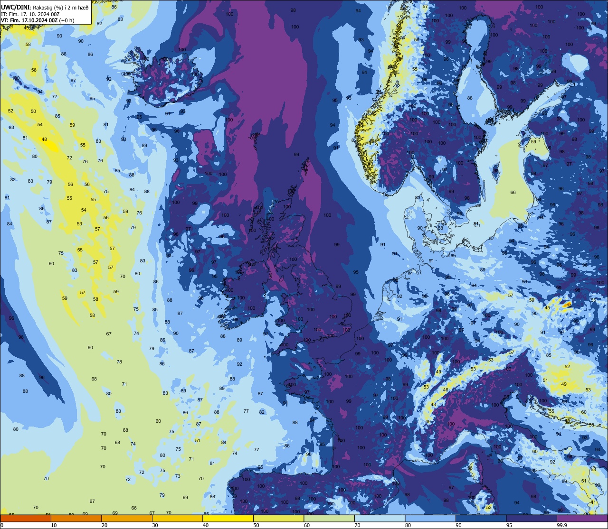Click the purple legend swatch above 99.9%
The height and width of the screenshot is (529, 608).
point(582,519)
